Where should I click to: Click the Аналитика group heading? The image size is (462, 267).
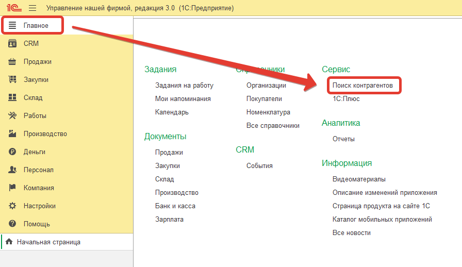(341, 123)
